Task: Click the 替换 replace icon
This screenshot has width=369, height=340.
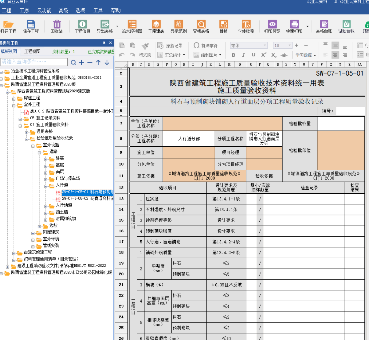Action: coord(223,27)
